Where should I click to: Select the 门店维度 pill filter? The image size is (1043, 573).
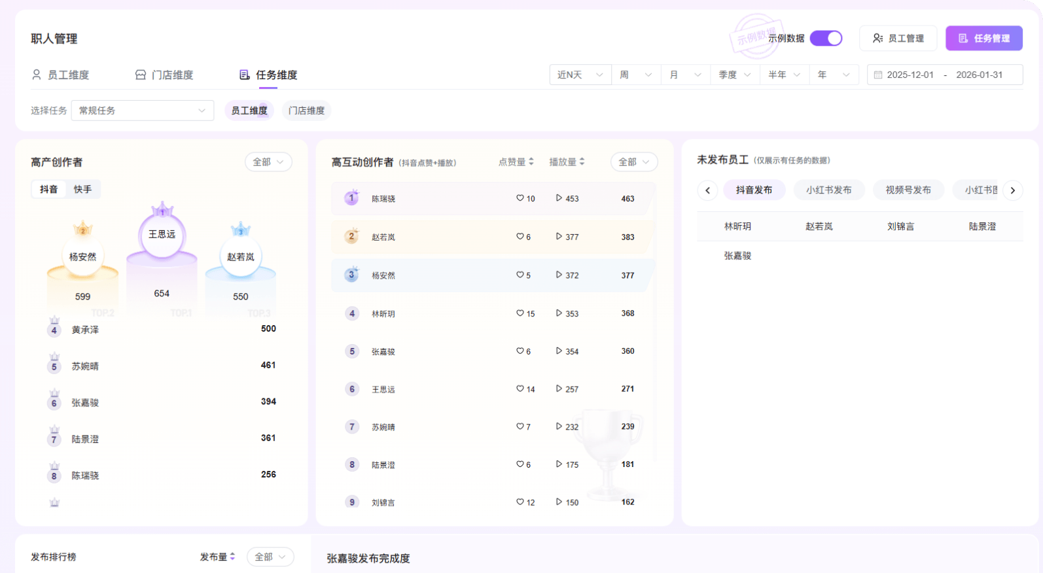[x=306, y=111]
